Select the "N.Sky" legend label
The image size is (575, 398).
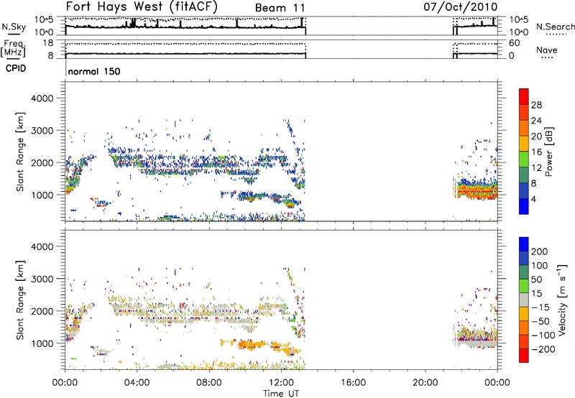click(14, 27)
